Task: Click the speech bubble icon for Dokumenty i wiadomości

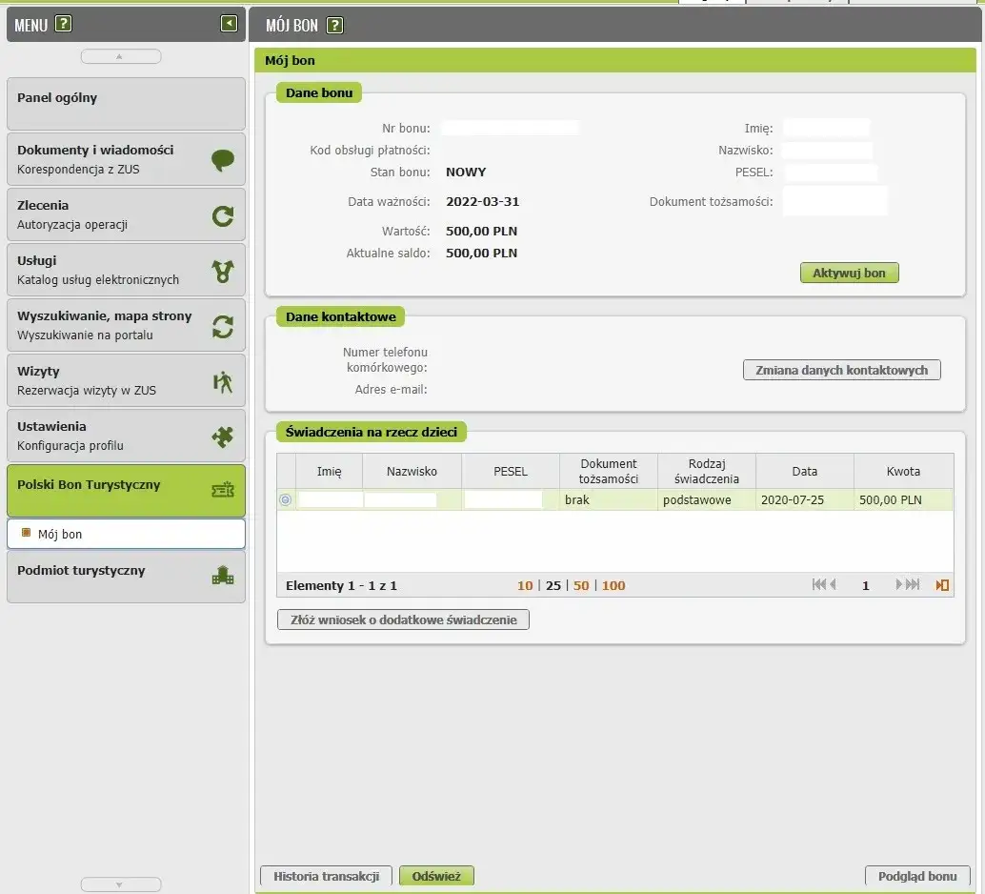Action: (x=223, y=160)
